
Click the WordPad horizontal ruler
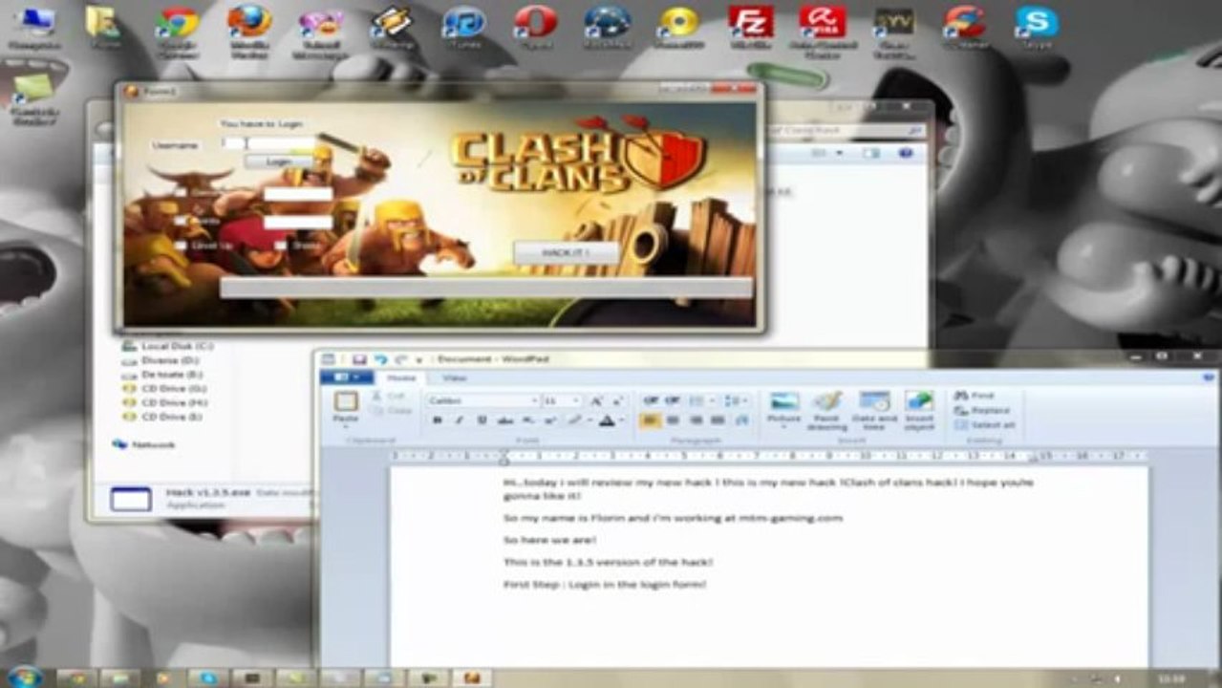coord(769,457)
